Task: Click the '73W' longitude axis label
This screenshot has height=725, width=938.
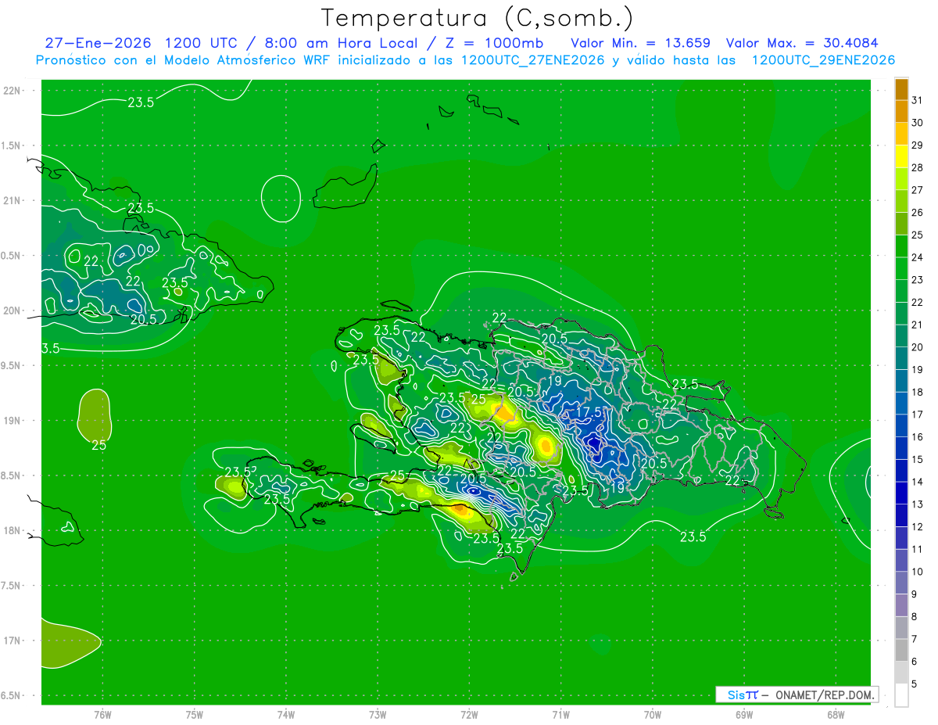Action: (x=378, y=714)
